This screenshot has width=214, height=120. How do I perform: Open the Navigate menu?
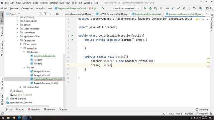click(27, 3)
